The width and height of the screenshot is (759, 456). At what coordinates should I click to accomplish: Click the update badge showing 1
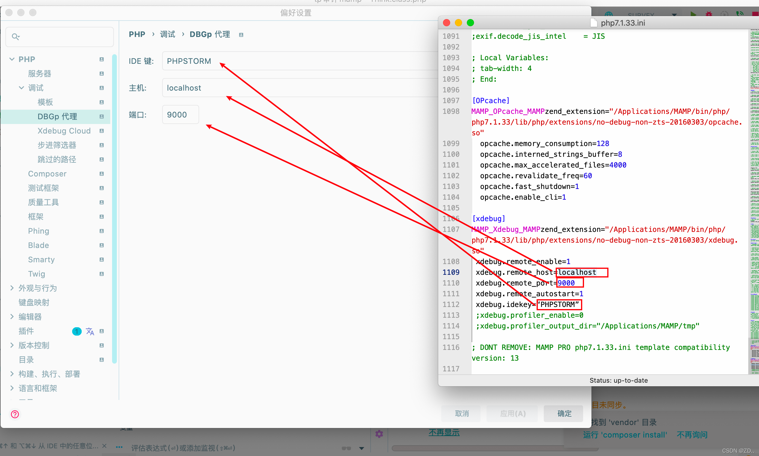(x=77, y=331)
